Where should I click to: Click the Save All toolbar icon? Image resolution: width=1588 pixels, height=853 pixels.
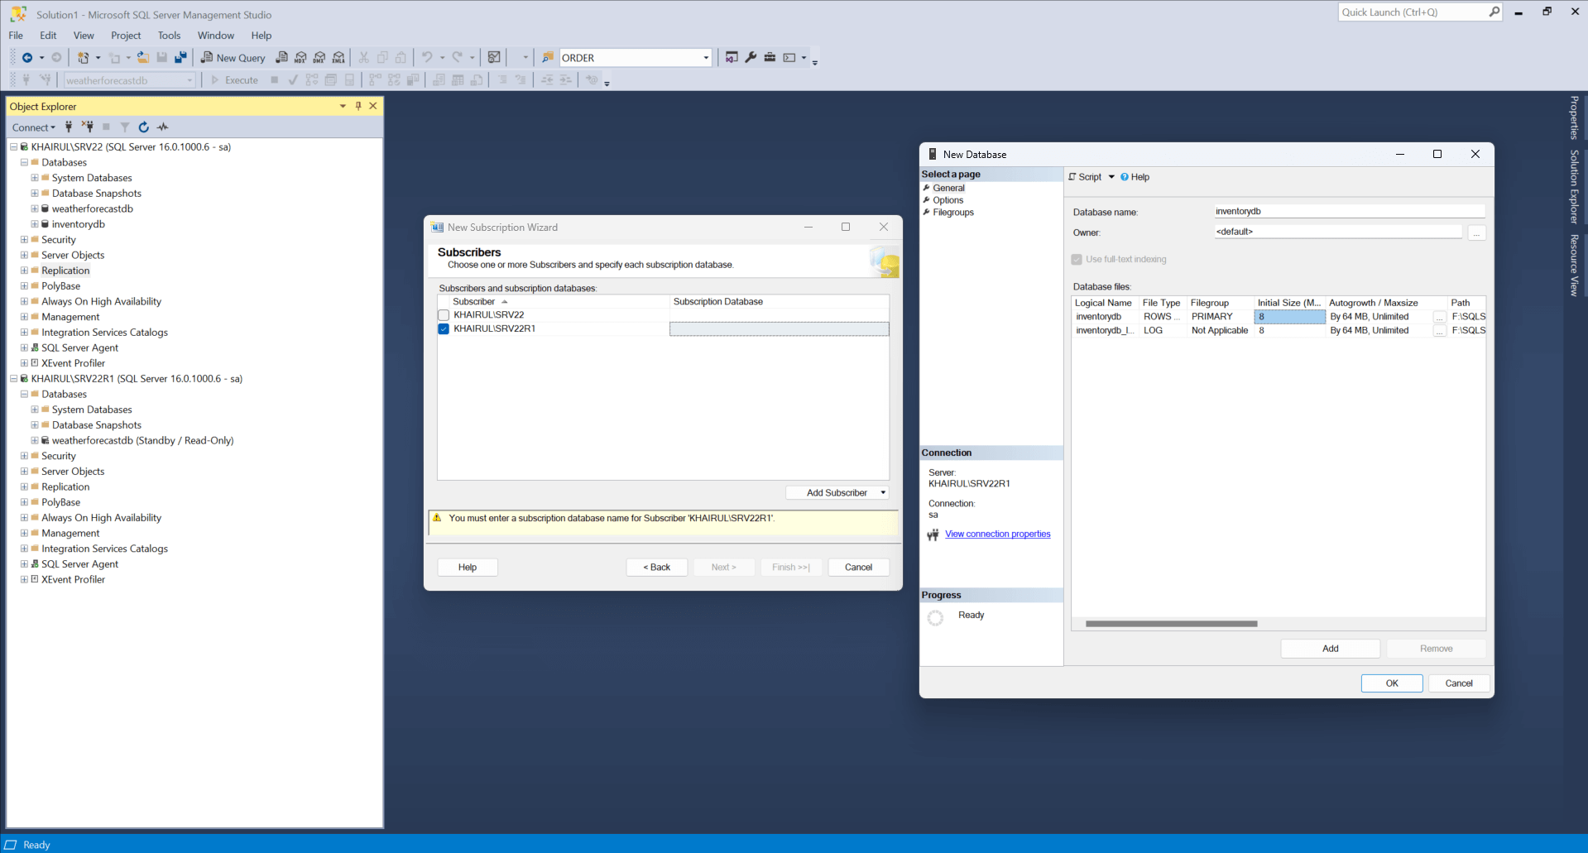tap(180, 58)
